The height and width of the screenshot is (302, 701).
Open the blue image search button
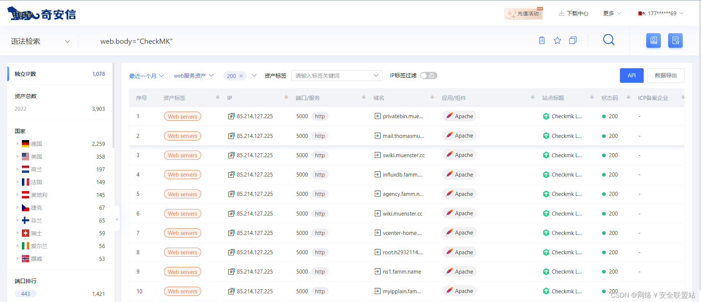(x=654, y=40)
